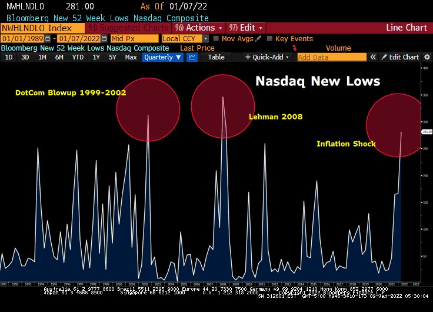This screenshot has height=312, width=433.
Task: Select the 1D time range
Action: pyautogui.click(x=9, y=57)
